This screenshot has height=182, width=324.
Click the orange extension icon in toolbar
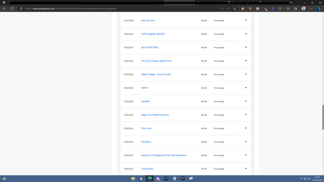tap(250, 9)
